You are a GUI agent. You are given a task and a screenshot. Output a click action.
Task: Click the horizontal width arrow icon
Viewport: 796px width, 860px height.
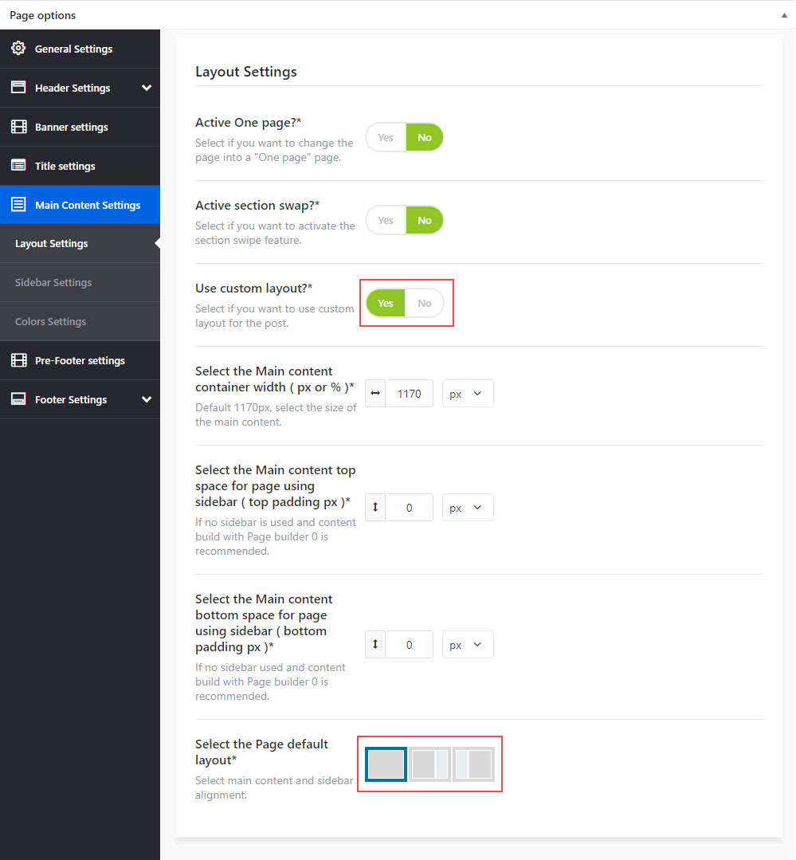[375, 394]
